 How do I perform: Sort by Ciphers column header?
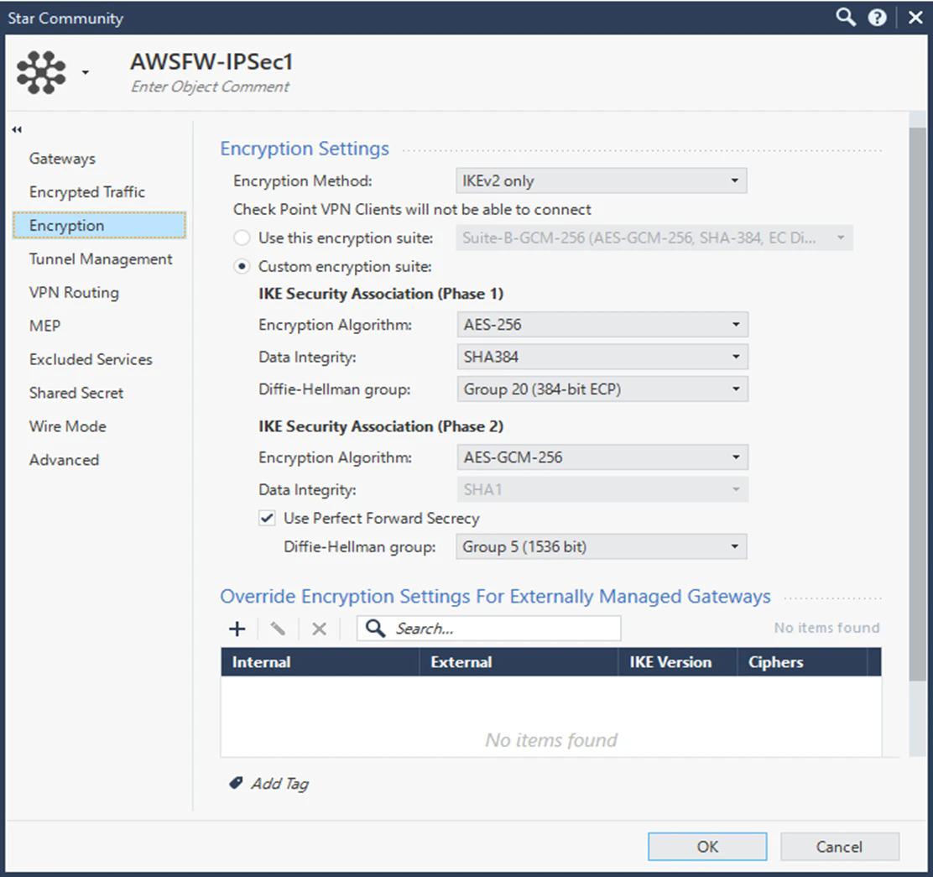802,662
